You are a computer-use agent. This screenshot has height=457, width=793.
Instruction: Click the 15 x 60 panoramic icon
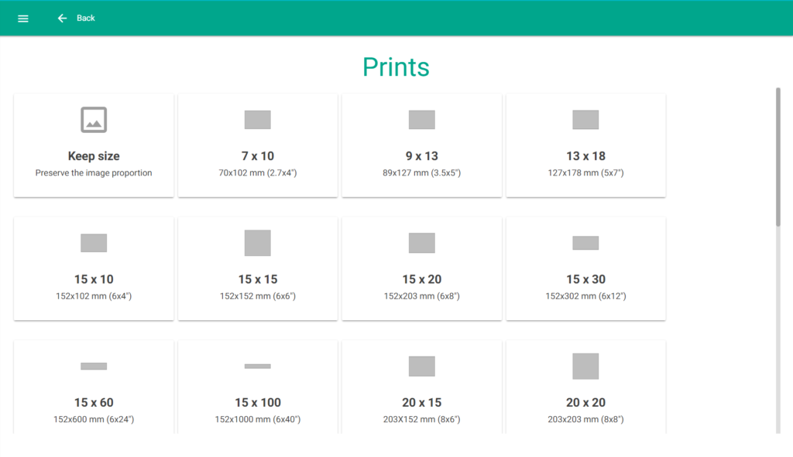click(94, 366)
